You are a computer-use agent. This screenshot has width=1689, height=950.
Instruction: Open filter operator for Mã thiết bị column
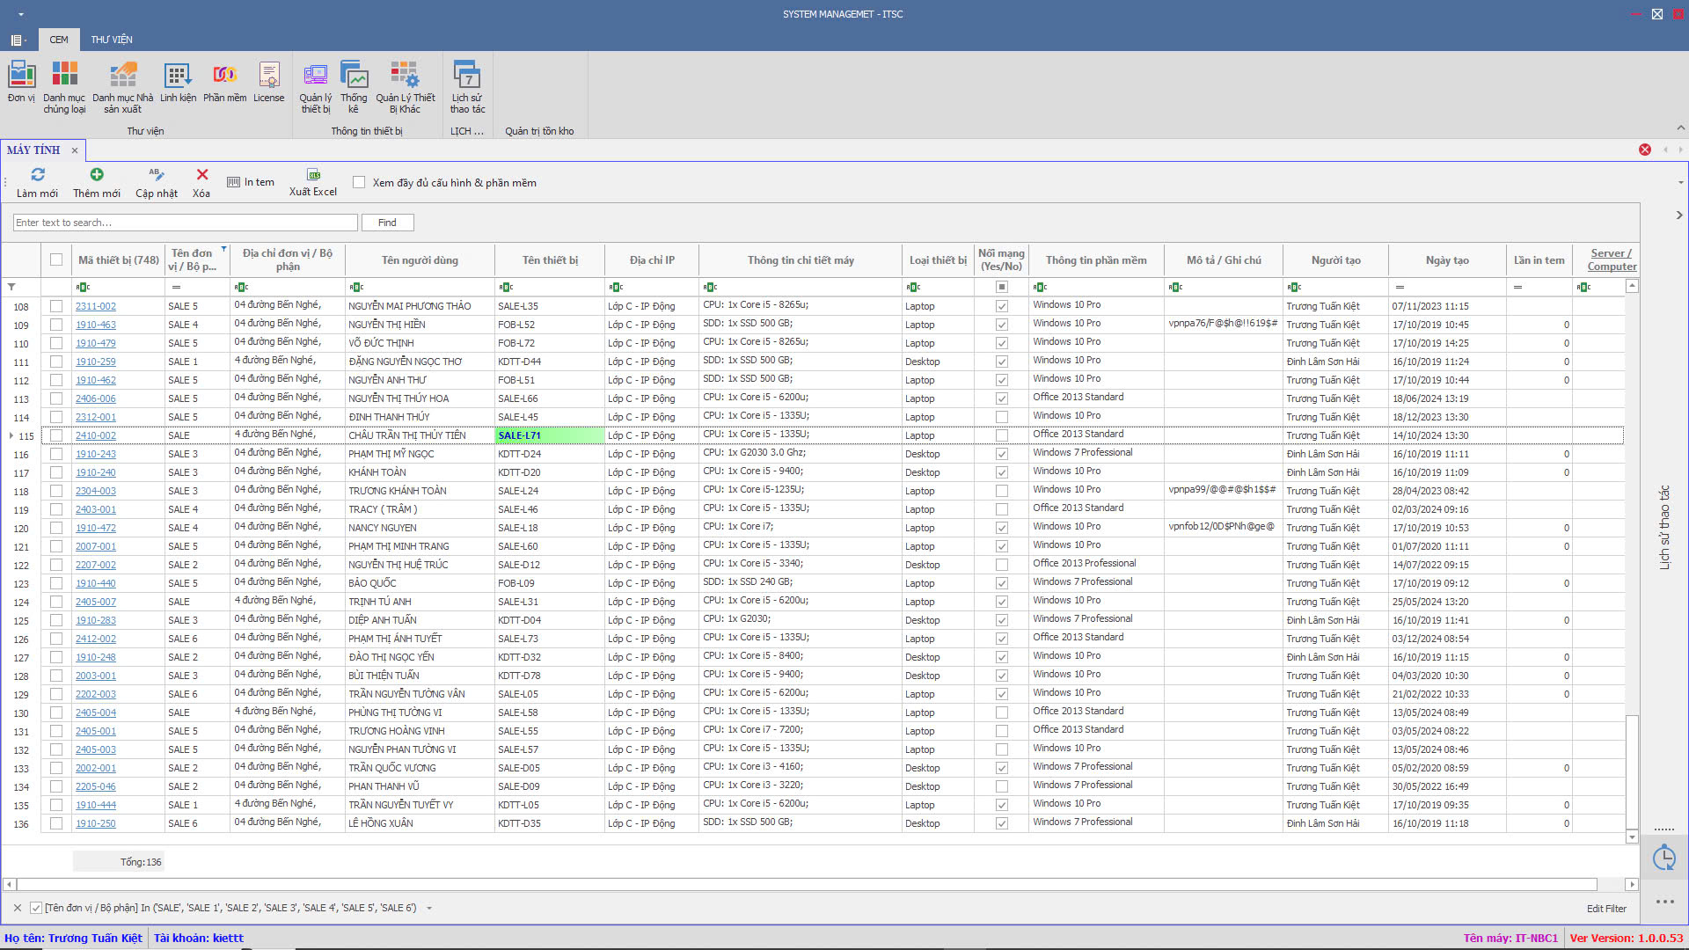83,287
